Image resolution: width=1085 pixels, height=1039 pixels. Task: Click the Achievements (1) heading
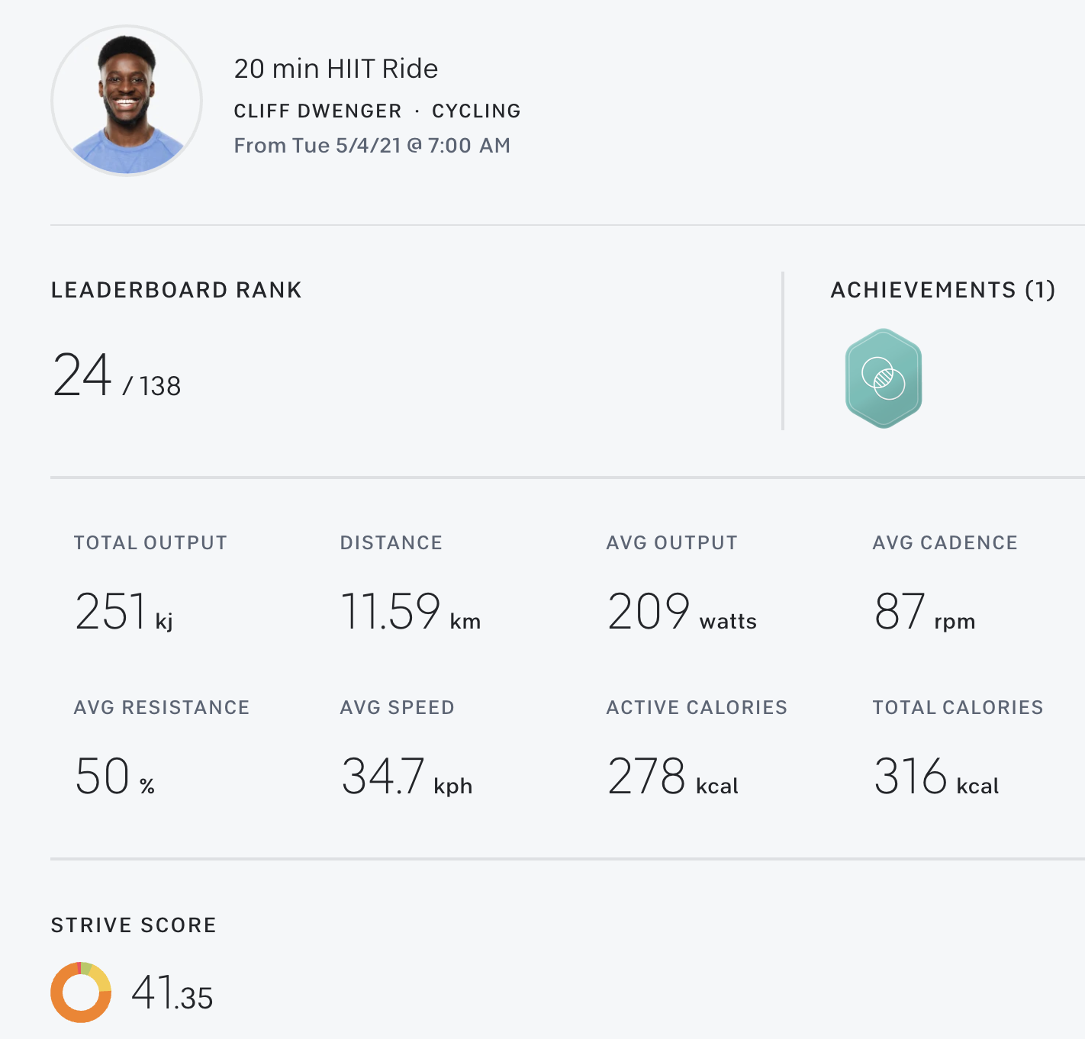point(942,290)
